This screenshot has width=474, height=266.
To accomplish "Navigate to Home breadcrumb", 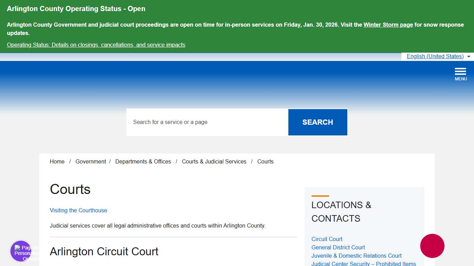I will pyautogui.click(x=57, y=161).
